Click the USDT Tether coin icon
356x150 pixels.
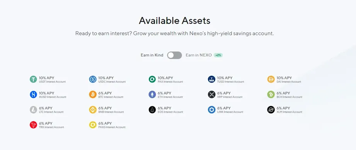pyautogui.click(x=33, y=79)
